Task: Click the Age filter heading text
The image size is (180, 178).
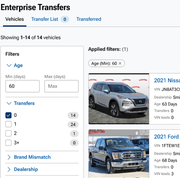Action: (18, 65)
